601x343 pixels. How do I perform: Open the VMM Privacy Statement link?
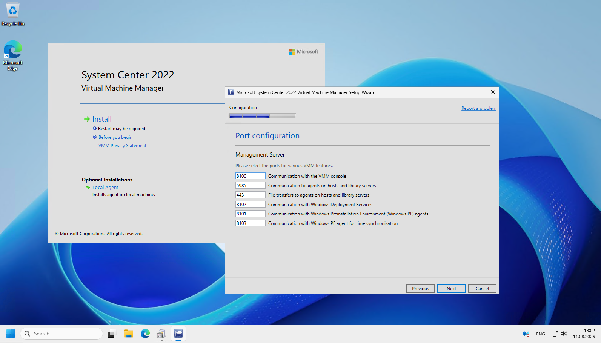coord(122,146)
